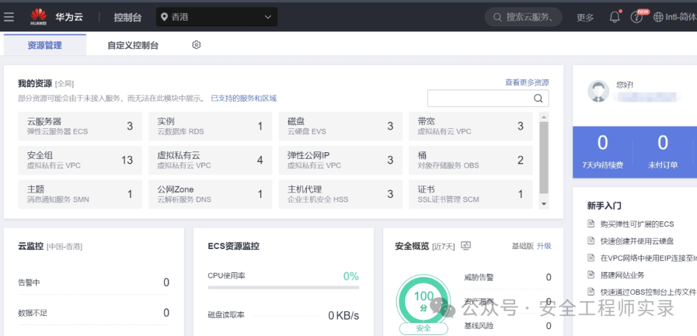Open the 快速创建并使用云硬盘 guide

point(637,241)
